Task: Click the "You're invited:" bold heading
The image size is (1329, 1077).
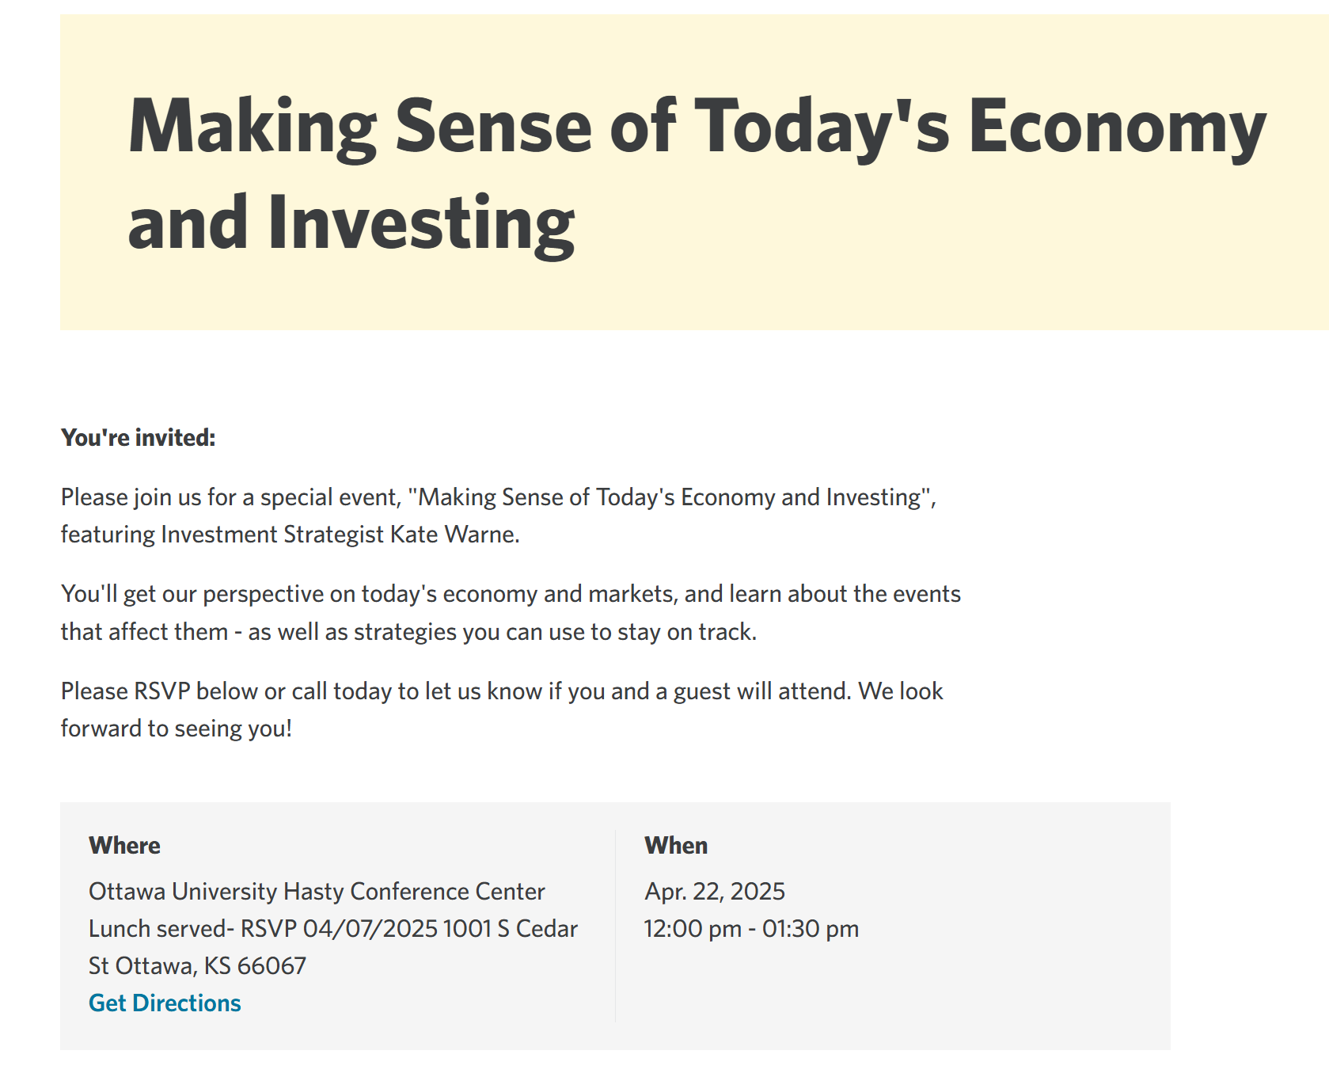Action: [x=138, y=437]
